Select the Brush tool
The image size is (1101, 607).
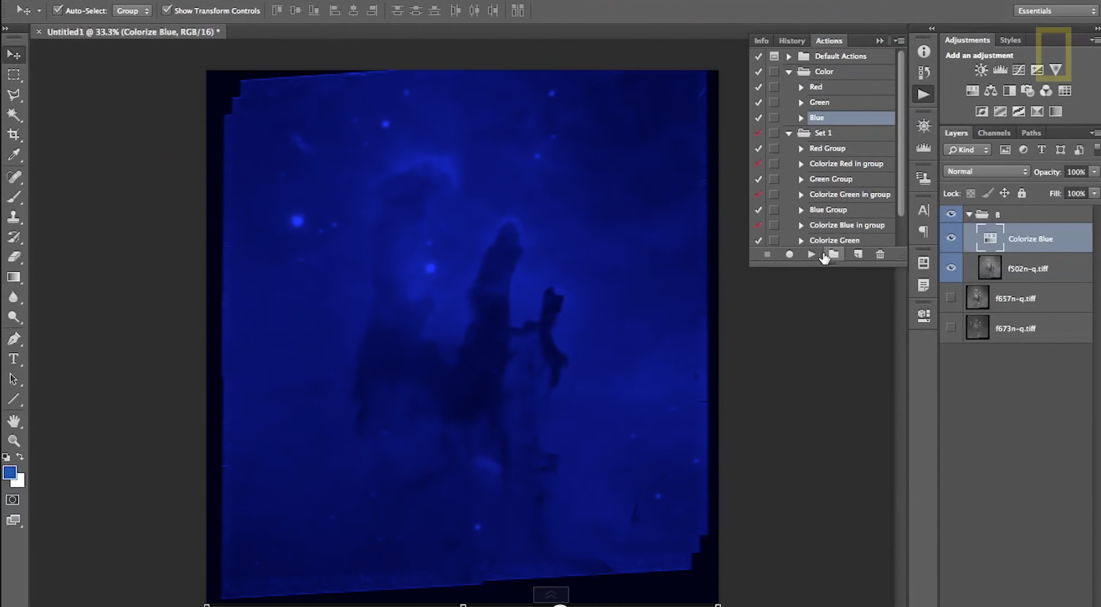[14, 197]
